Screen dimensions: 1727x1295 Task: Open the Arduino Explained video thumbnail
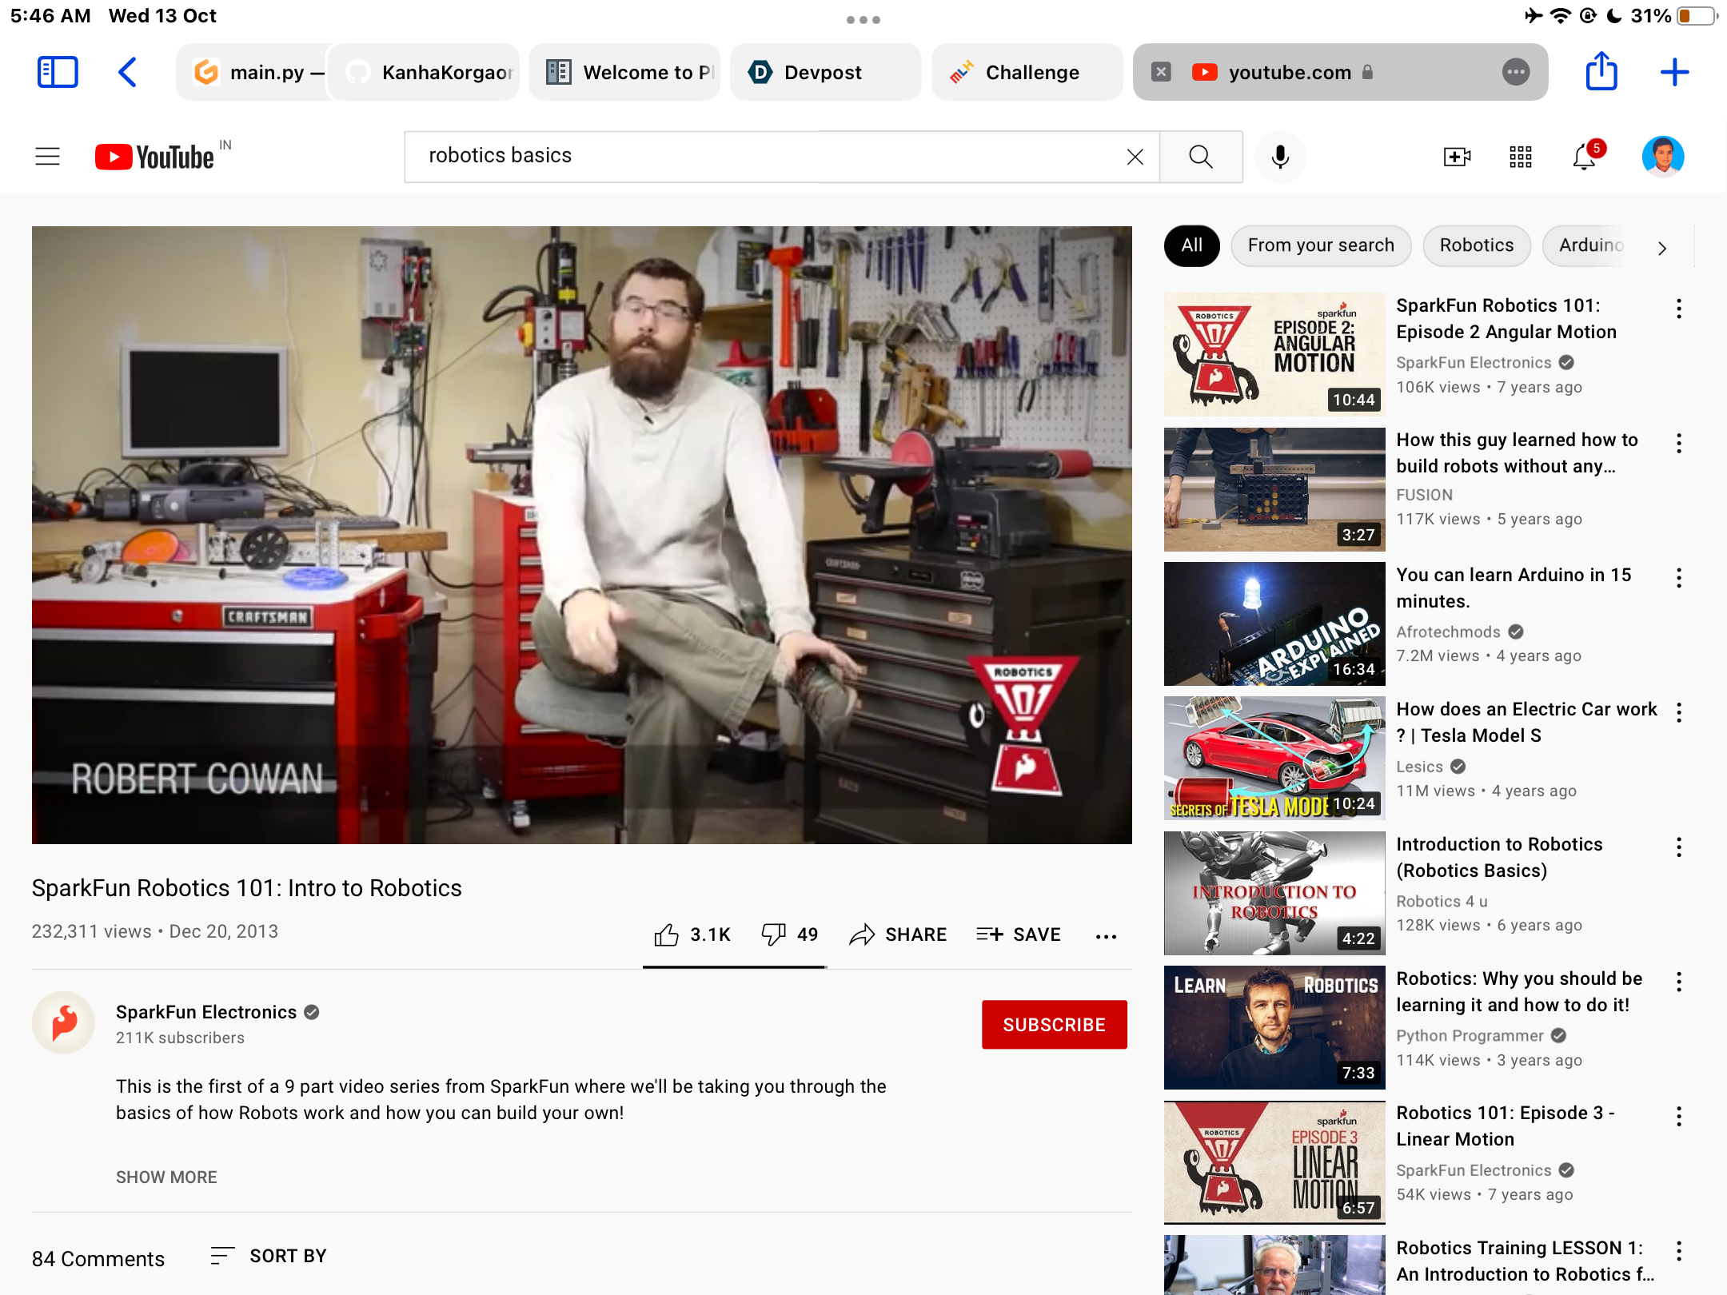(1274, 624)
